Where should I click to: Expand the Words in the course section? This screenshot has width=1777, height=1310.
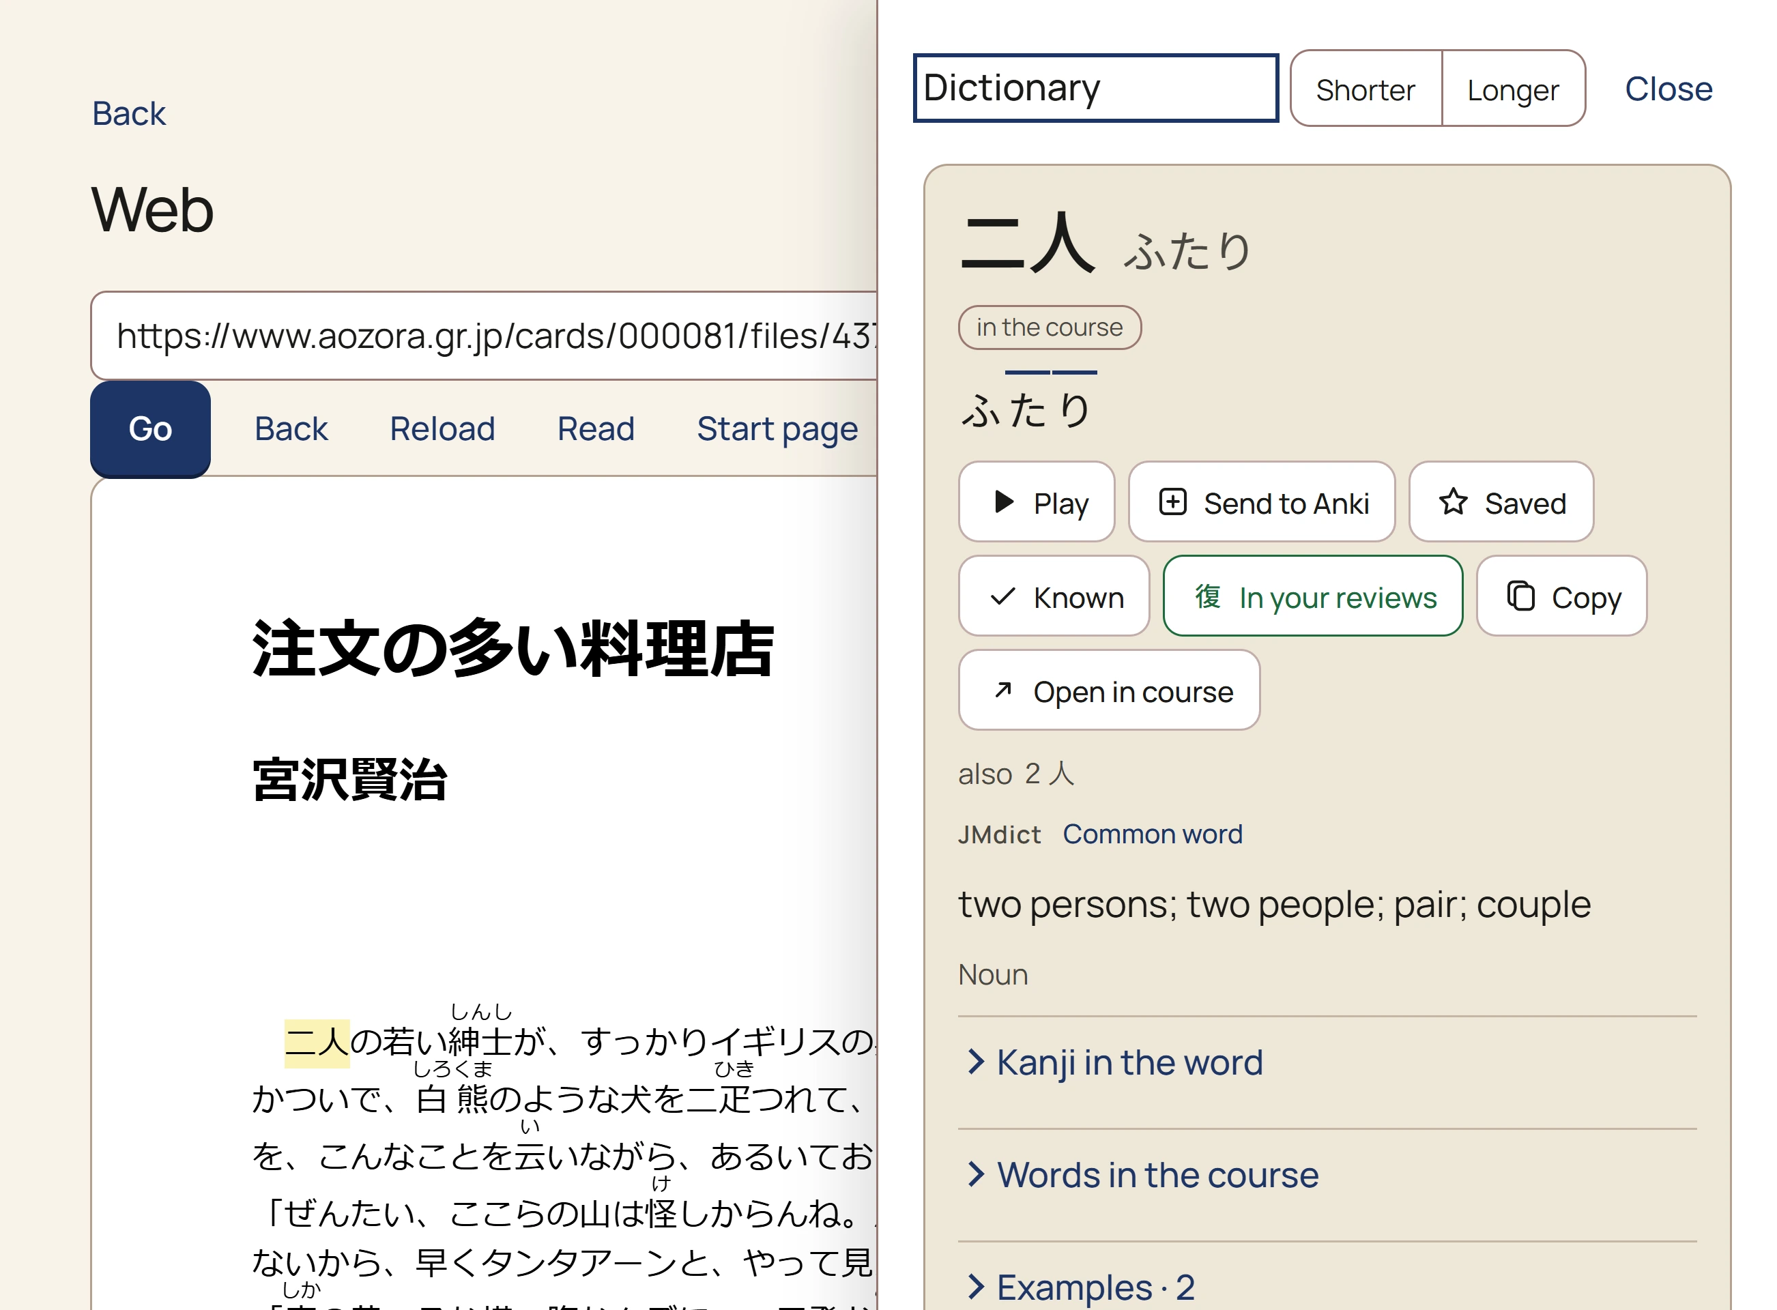tap(1326, 1174)
